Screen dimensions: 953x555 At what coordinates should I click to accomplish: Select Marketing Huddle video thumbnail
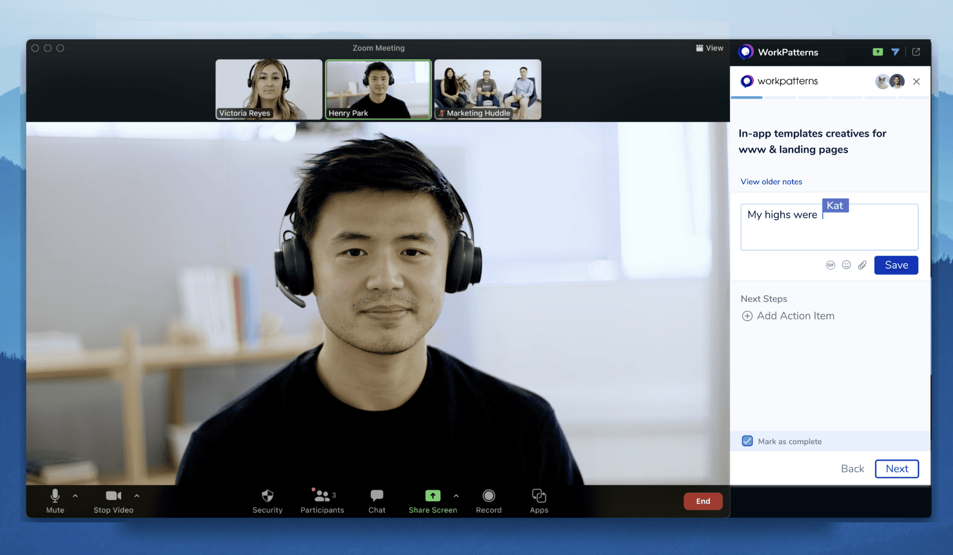pyautogui.click(x=488, y=89)
